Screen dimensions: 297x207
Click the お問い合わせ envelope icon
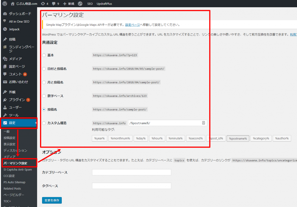point(5,82)
